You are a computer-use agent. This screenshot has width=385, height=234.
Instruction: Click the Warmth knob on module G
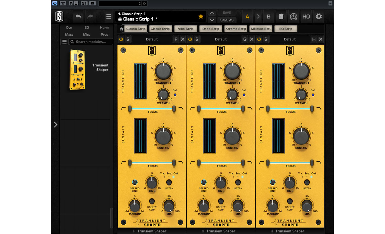[232, 94]
